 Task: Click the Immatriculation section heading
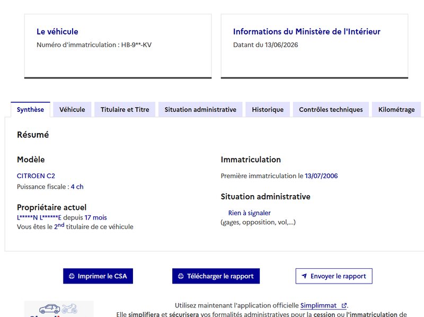pos(251,160)
